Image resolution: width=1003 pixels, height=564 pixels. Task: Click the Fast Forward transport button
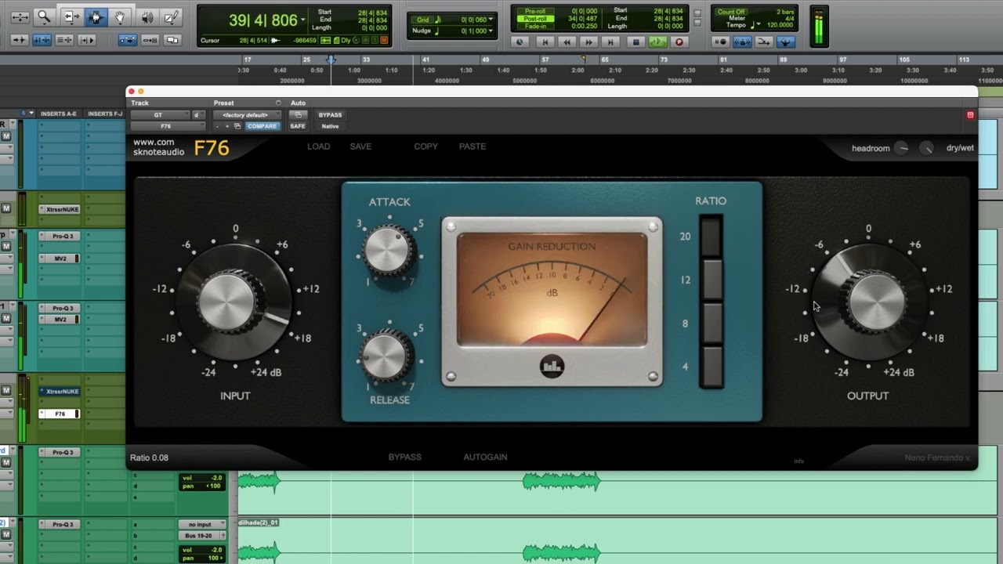click(589, 42)
